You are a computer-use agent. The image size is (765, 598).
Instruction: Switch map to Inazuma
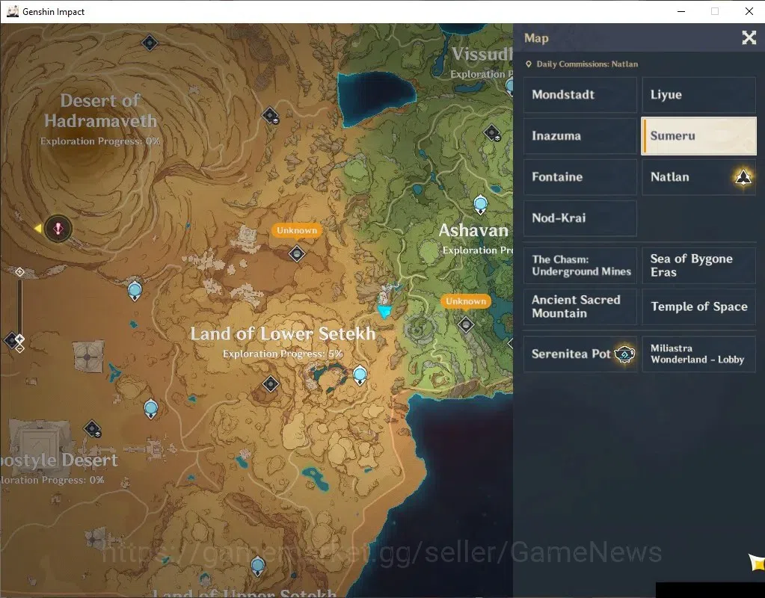pyautogui.click(x=580, y=135)
